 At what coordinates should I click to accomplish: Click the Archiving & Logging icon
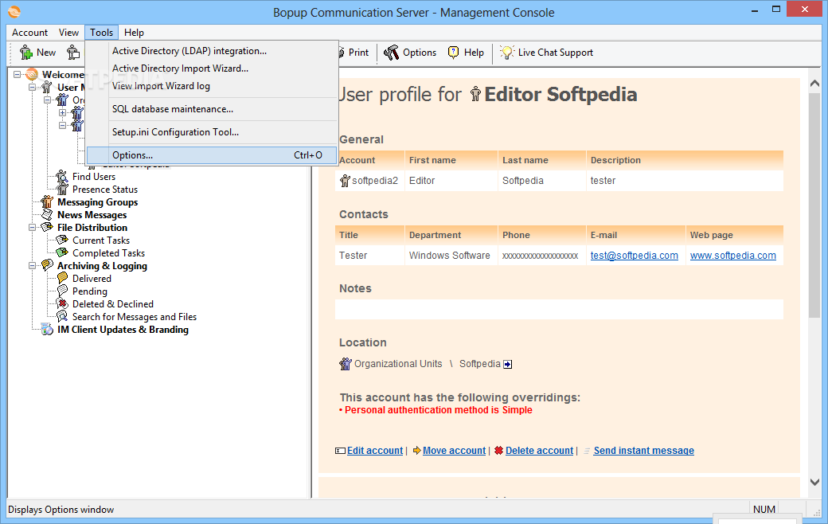point(47,265)
